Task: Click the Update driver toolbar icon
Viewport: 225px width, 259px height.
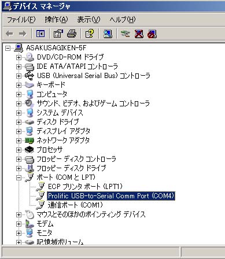Action: click(126, 34)
